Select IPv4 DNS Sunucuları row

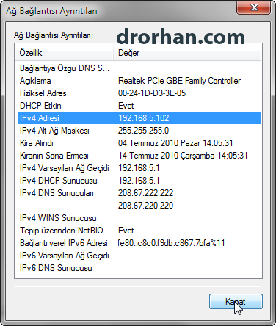tap(139, 193)
